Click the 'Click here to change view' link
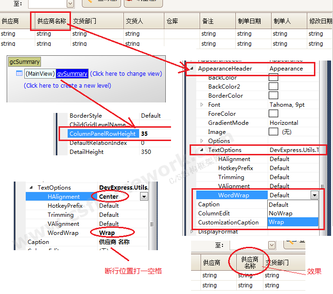This screenshot has width=333, height=294. coord(126,73)
